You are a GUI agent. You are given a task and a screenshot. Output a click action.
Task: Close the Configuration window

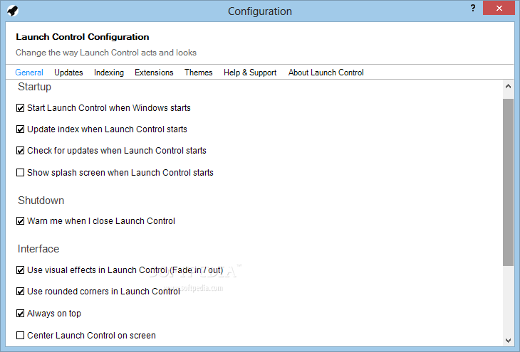[x=499, y=9]
